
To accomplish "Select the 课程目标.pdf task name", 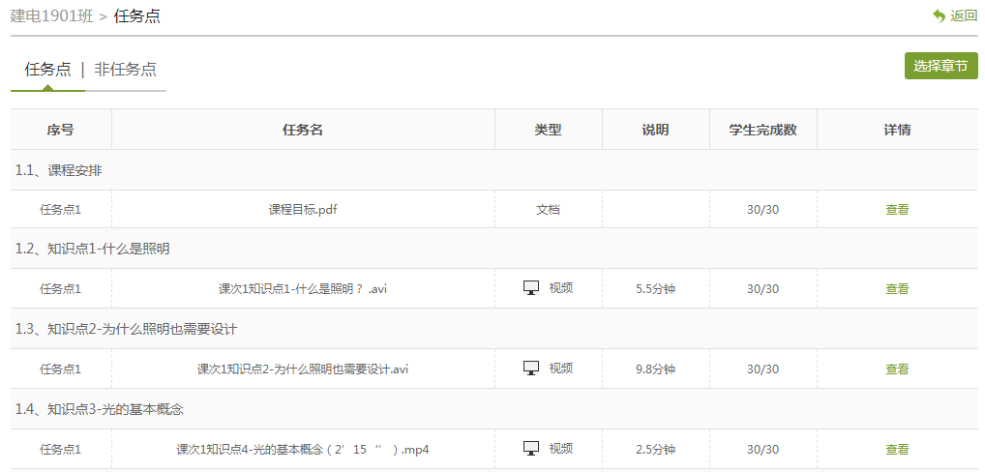I will (303, 209).
